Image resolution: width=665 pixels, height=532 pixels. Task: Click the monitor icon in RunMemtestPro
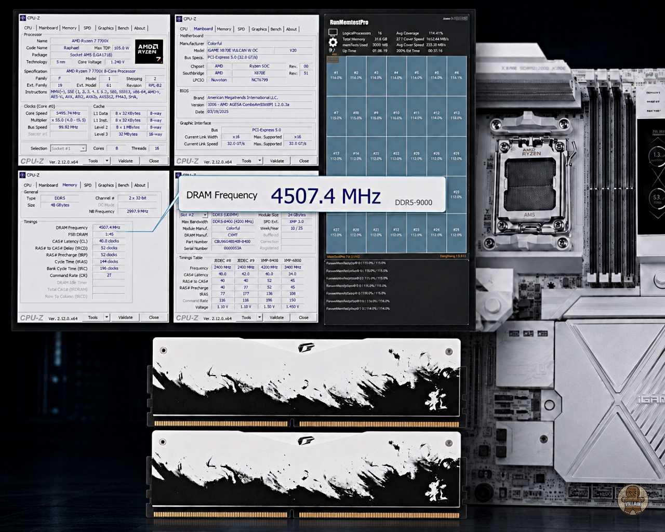[332, 33]
